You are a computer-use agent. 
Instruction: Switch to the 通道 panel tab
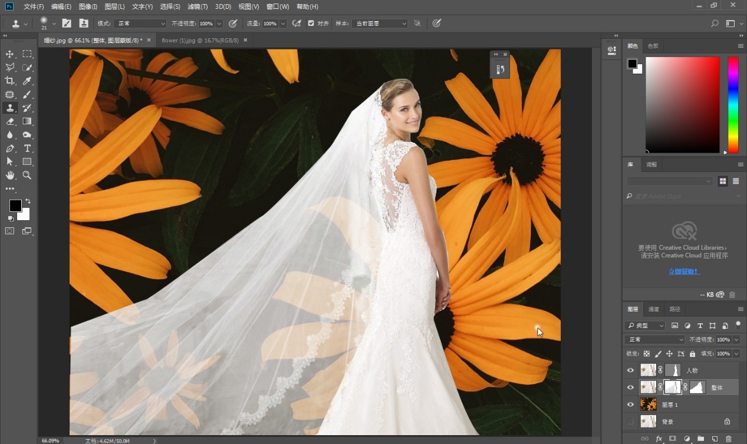(x=653, y=309)
